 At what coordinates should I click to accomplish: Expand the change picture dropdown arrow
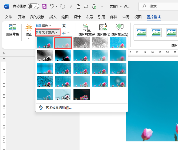tap(68, 33)
